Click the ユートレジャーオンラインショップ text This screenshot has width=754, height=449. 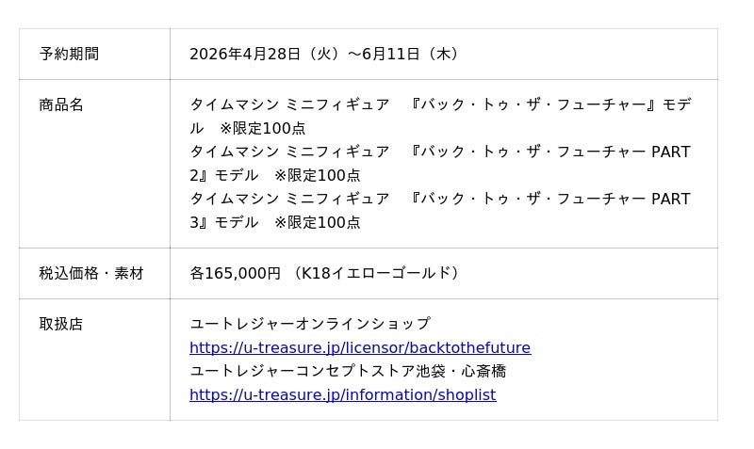(309, 324)
